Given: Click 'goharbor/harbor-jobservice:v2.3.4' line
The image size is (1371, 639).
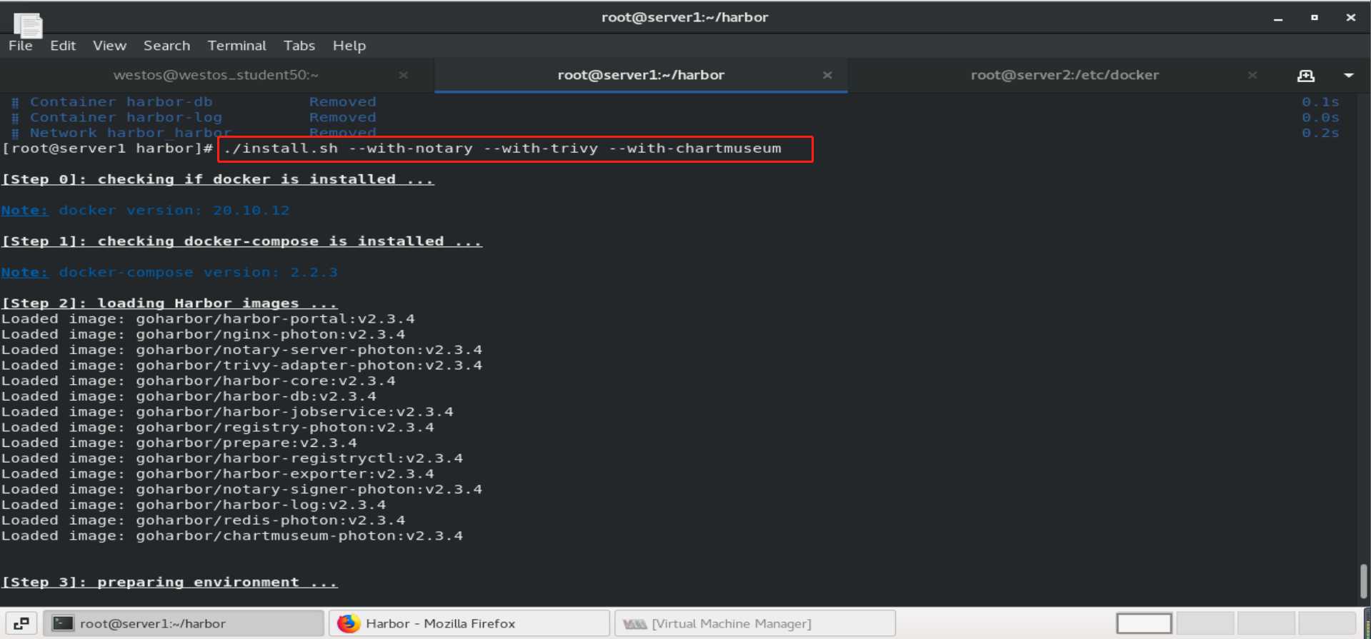Looking at the screenshot, I should point(227,412).
